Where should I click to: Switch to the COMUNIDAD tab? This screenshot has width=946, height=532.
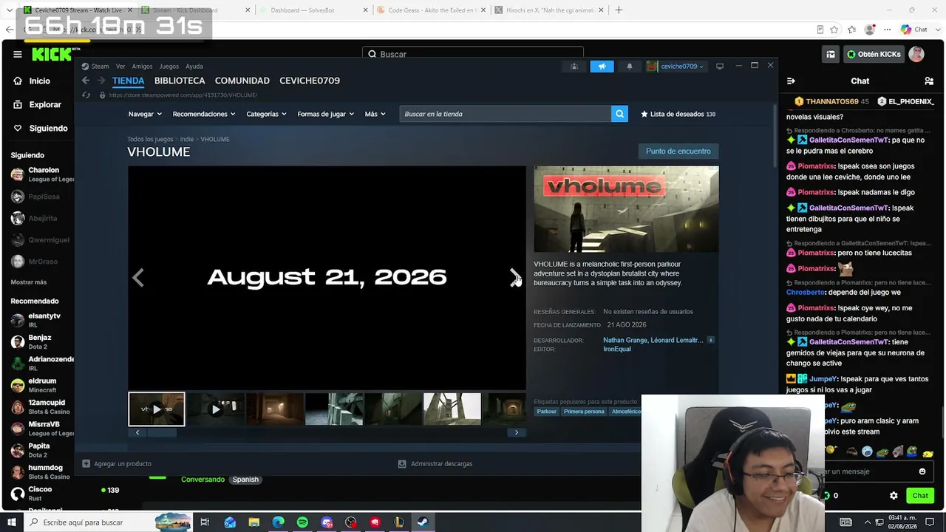242,81
